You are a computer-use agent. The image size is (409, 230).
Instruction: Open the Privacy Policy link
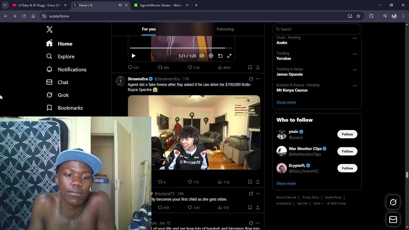[x=311, y=197]
